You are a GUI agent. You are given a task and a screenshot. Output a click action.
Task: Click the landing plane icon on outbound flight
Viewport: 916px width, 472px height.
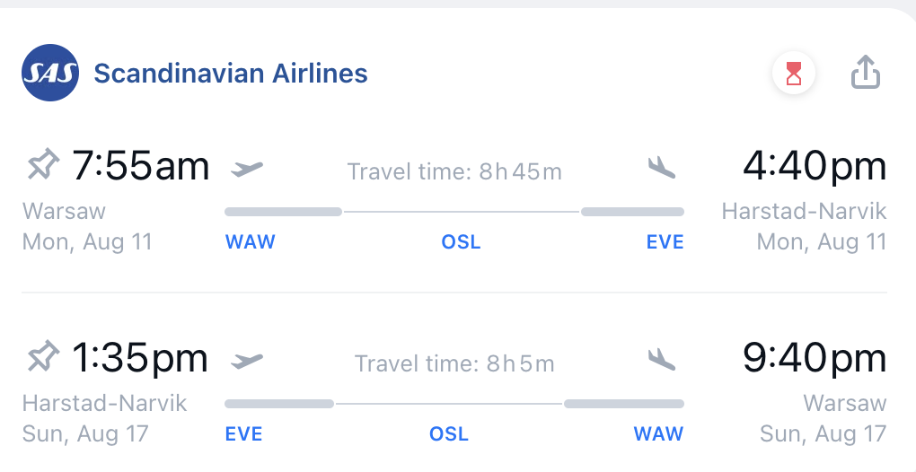[661, 168]
